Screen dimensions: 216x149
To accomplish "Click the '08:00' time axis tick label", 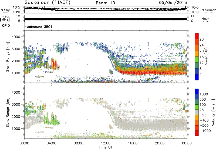I will point(79,143).
